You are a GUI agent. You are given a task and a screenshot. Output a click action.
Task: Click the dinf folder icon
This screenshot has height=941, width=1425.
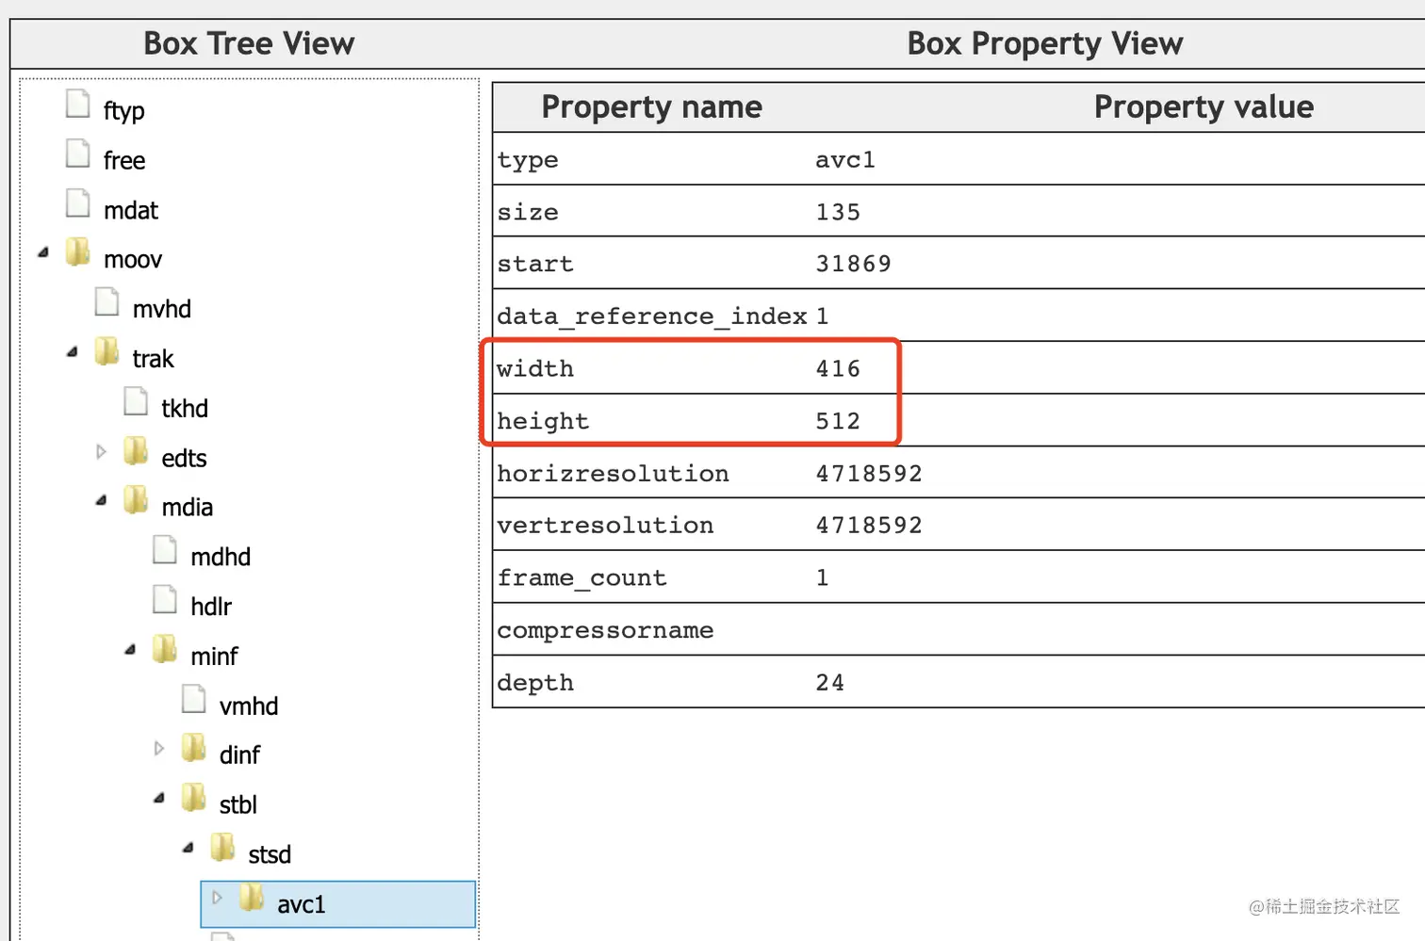194,749
